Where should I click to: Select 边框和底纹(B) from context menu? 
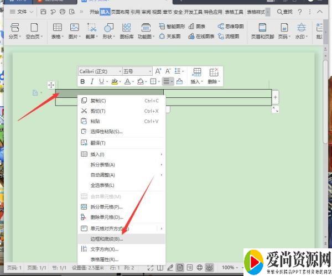click(x=107, y=238)
